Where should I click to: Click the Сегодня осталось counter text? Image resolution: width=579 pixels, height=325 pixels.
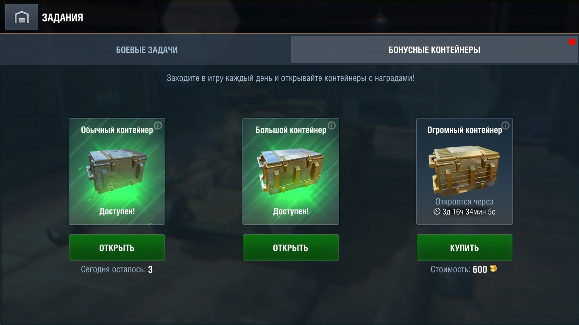click(117, 269)
